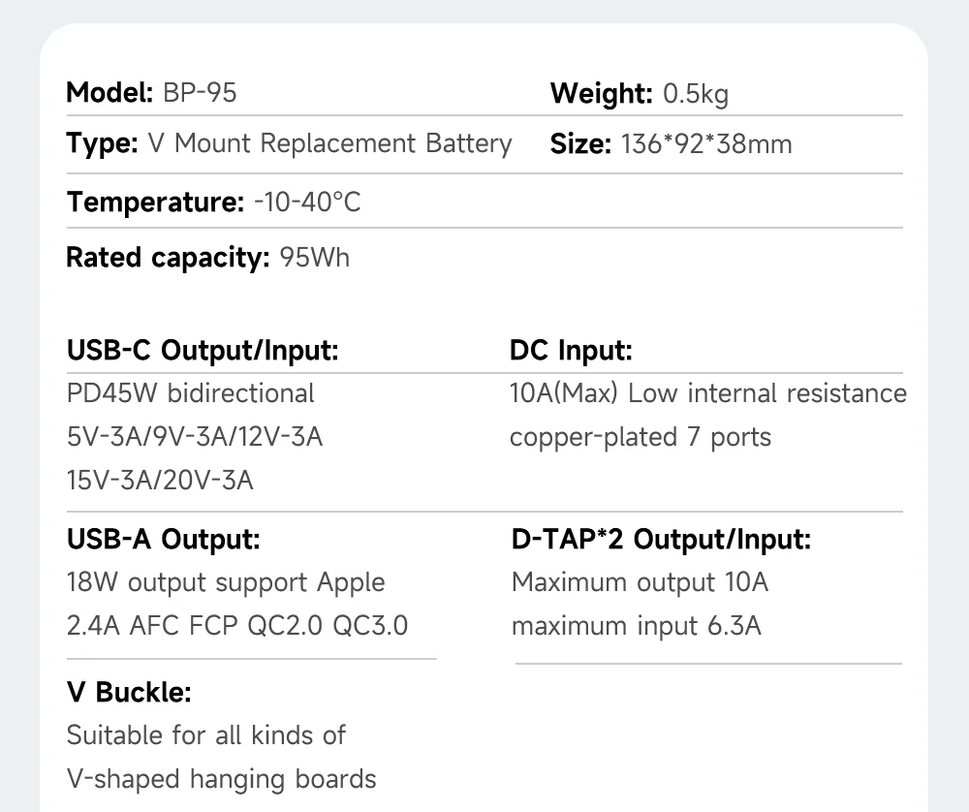Select the 15V-3A/20V-3A line

[x=160, y=480]
